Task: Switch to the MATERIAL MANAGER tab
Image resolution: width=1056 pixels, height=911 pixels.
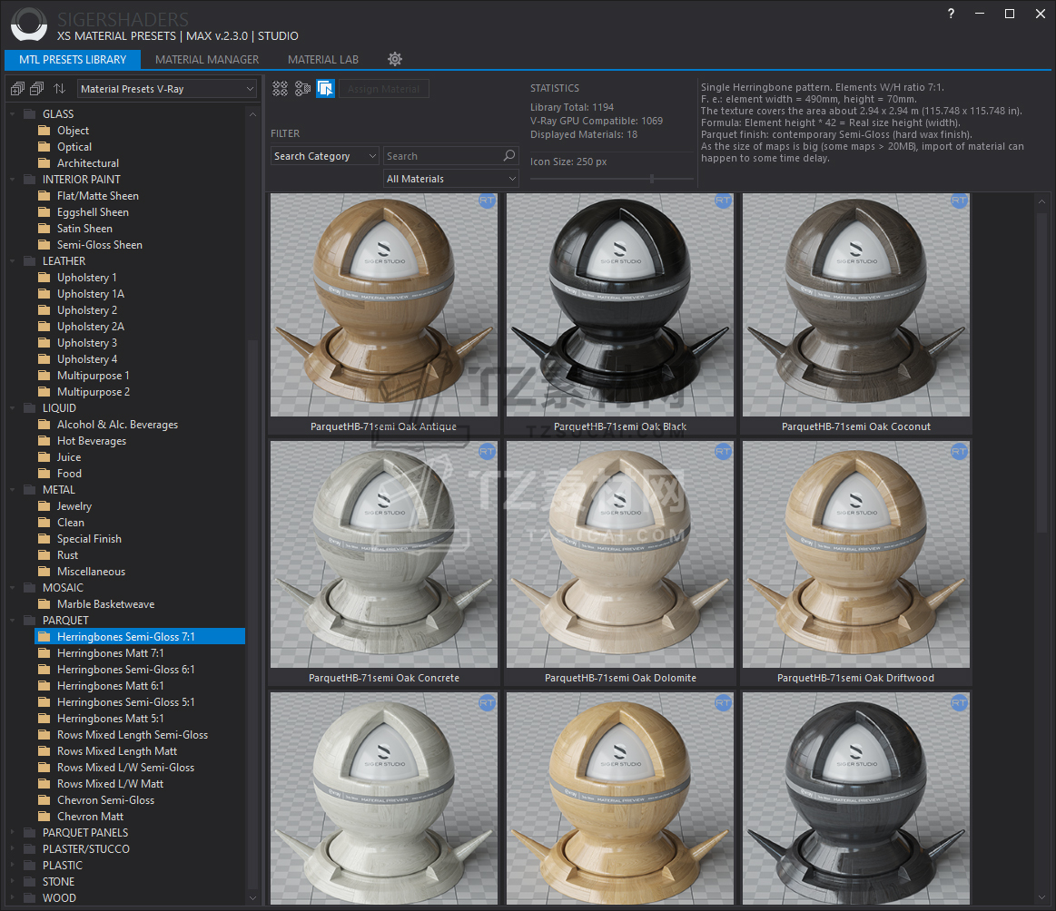Action: 207,59
